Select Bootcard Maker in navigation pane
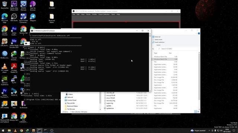The width and height of the screenshot is (238, 133). (x=71, y=106)
